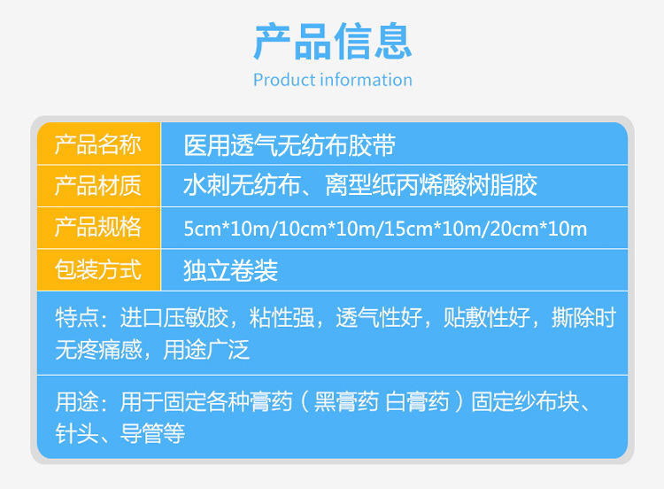Click the 特点 features label
The image size is (664, 489).
coord(76,318)
